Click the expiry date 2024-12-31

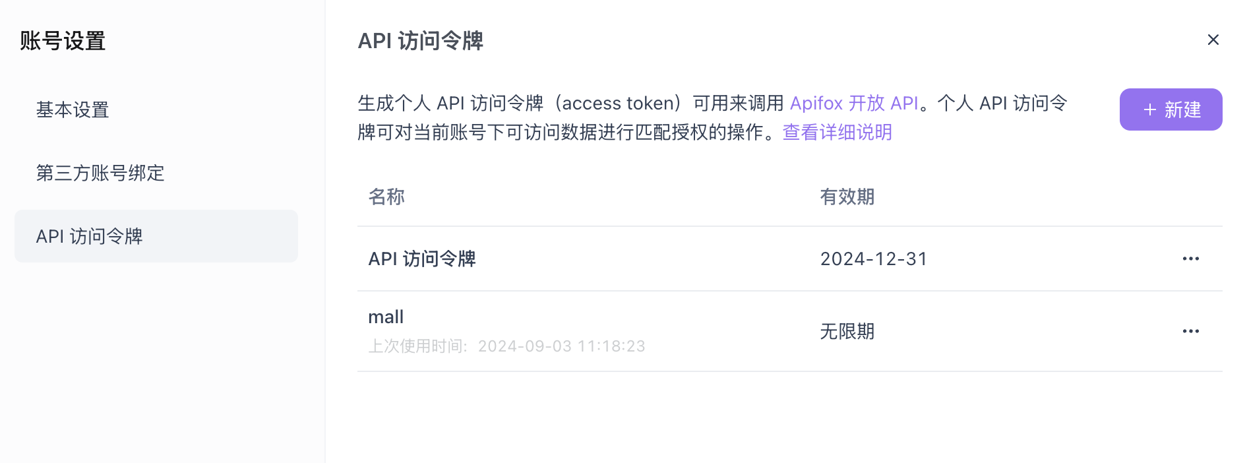pyautogui.click(x=874, y=258)
